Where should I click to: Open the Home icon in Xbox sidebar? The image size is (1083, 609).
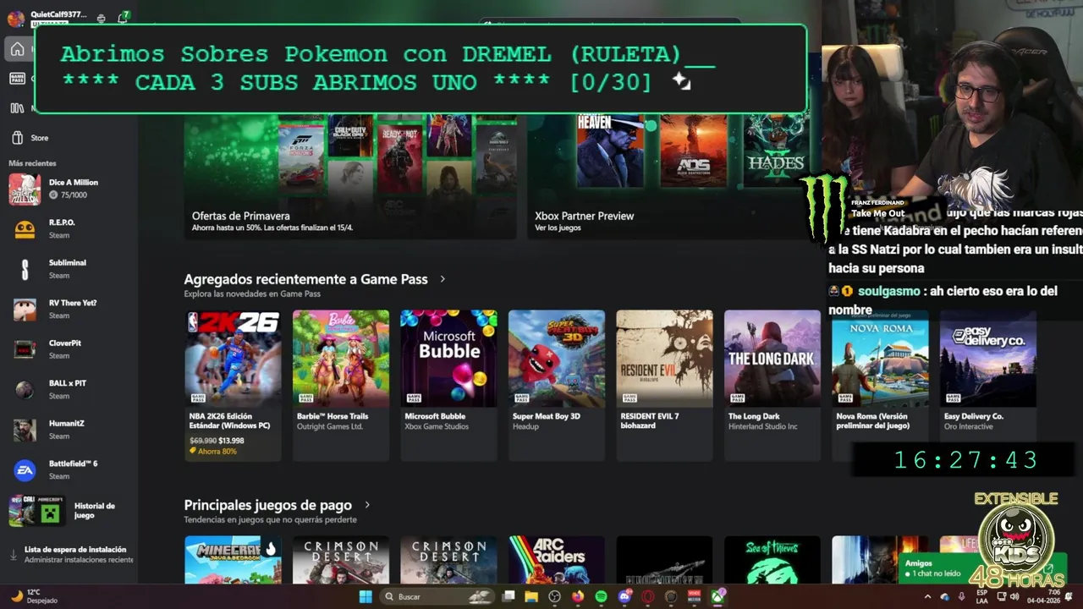[17, 49]
